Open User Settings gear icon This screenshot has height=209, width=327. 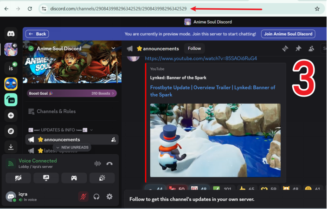coord(109,196)
